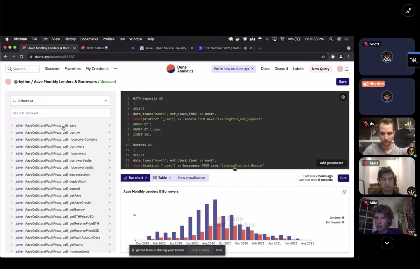This screenshot has width=420, height=269.
Task: Open My Creations page
Action: tap(97, 69)
